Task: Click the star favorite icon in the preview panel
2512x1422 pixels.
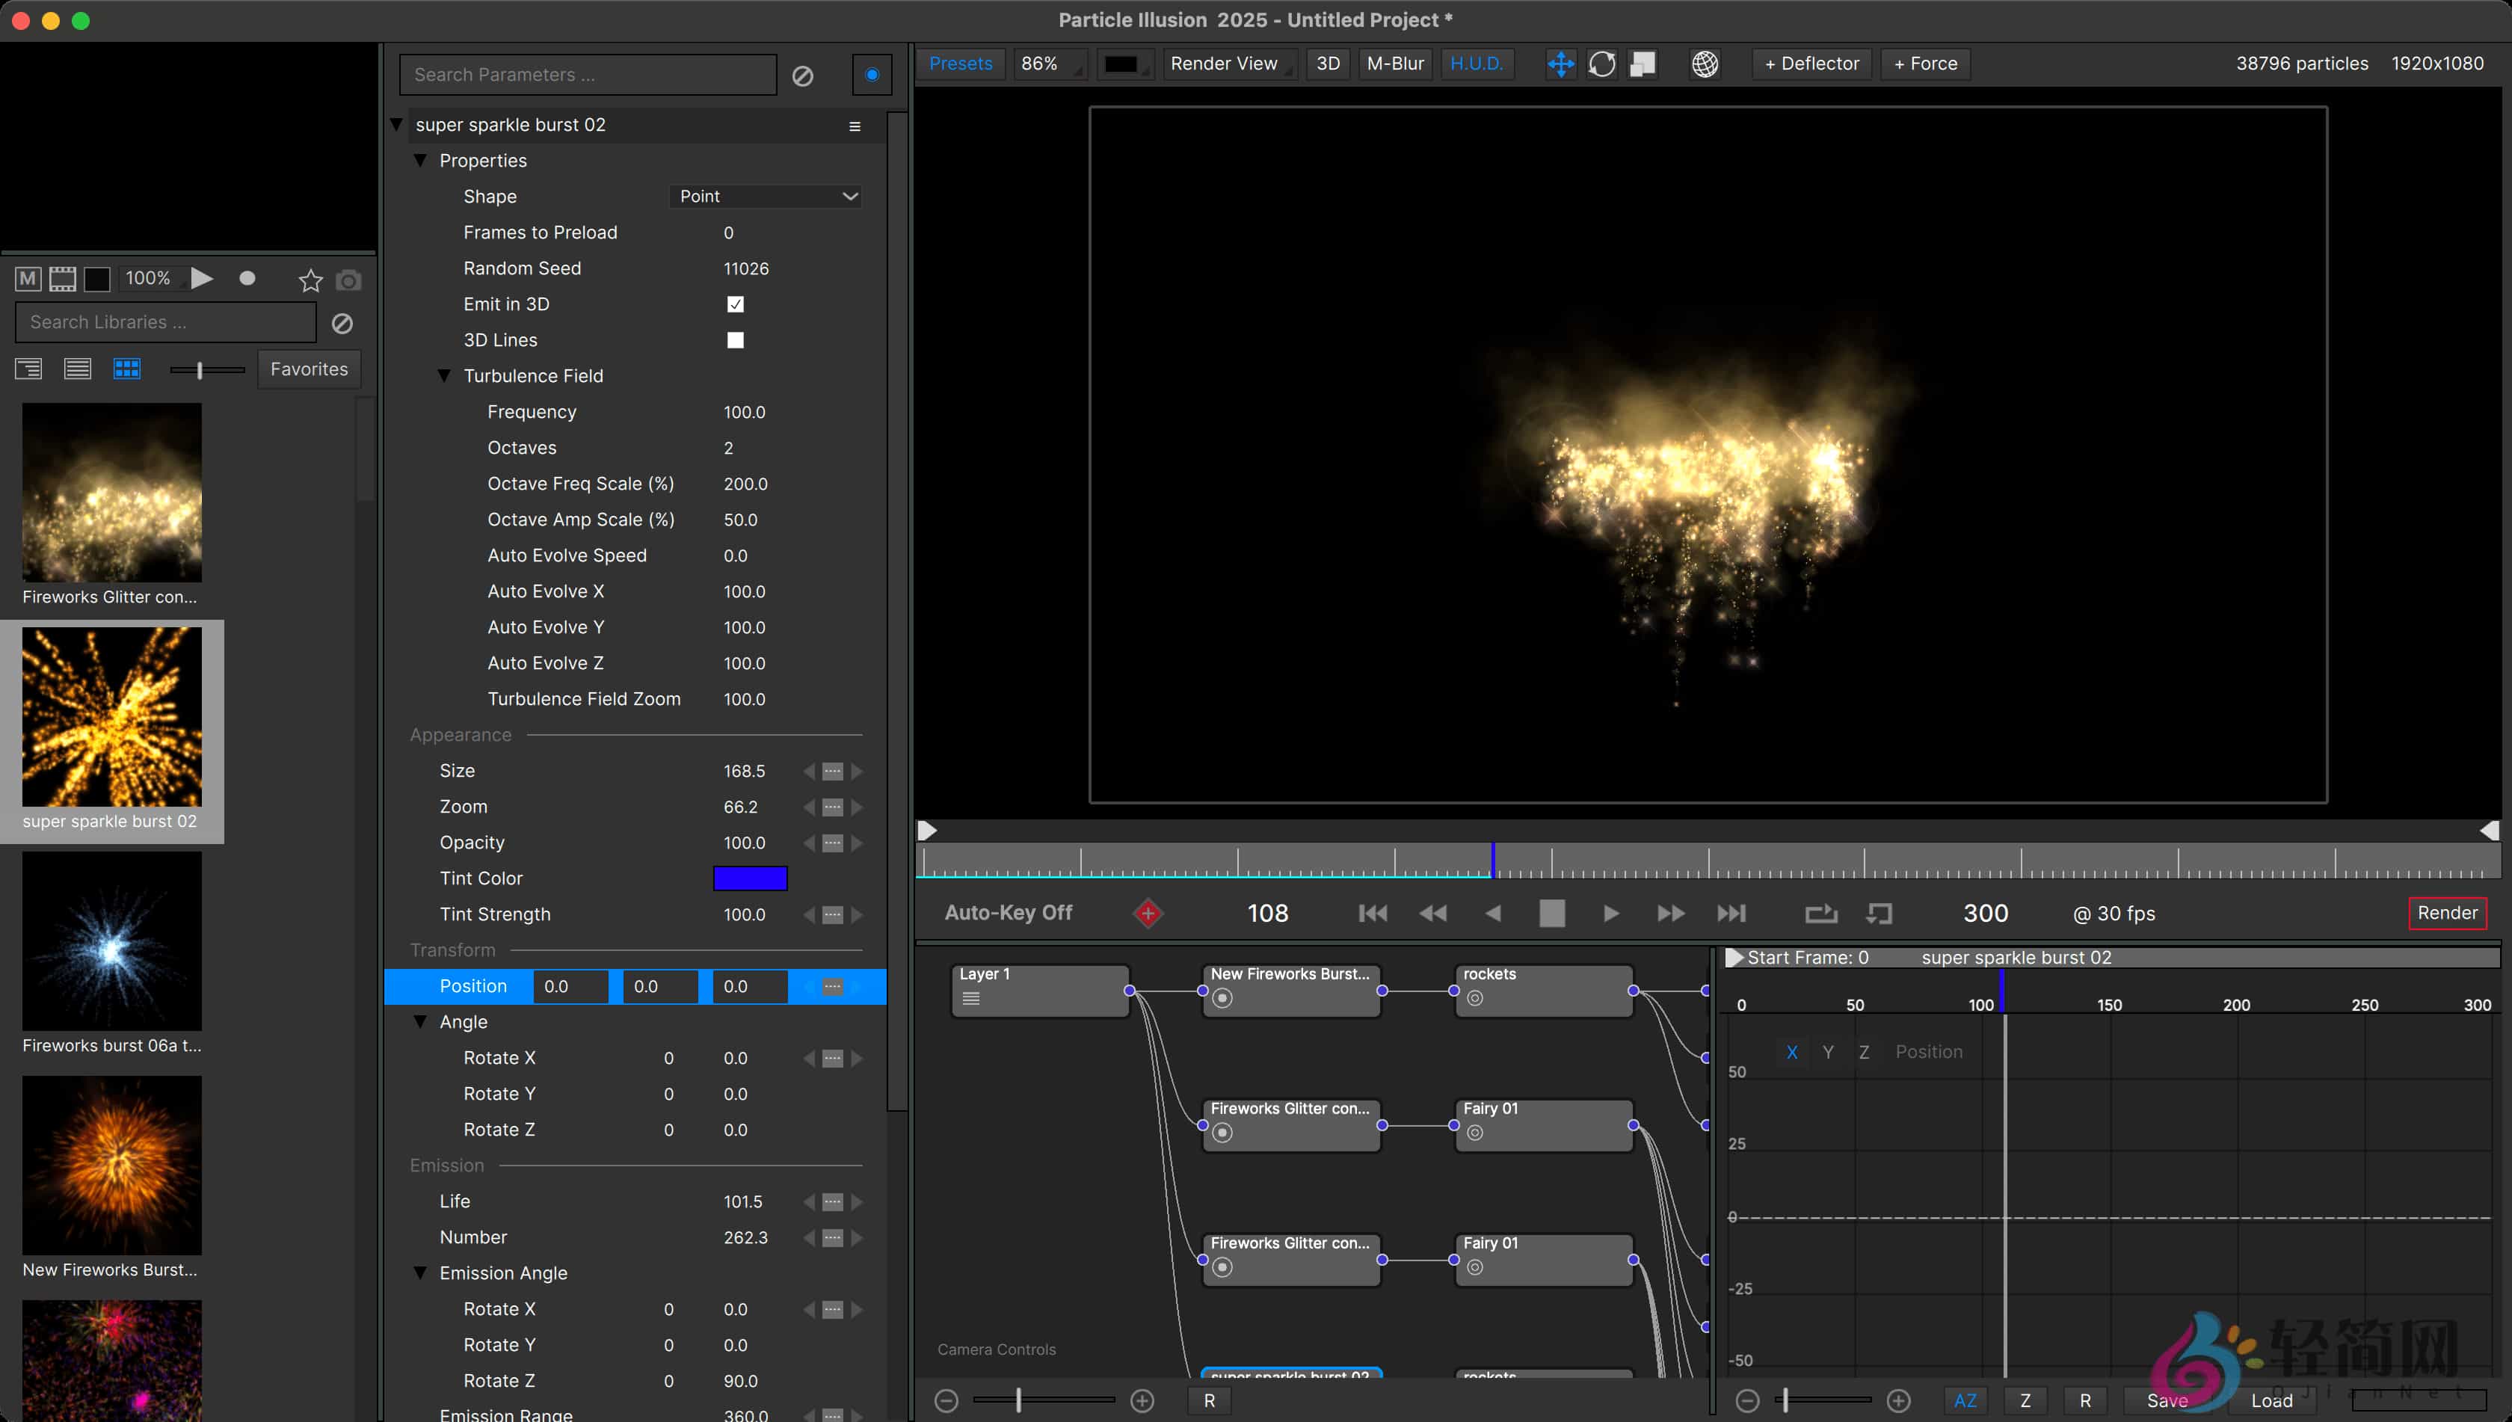Action: point(309,280)
